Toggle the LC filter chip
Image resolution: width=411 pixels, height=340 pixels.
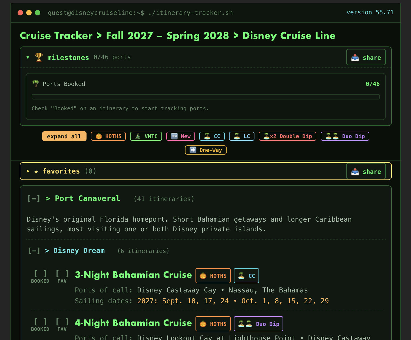click(x=242, y=136)
